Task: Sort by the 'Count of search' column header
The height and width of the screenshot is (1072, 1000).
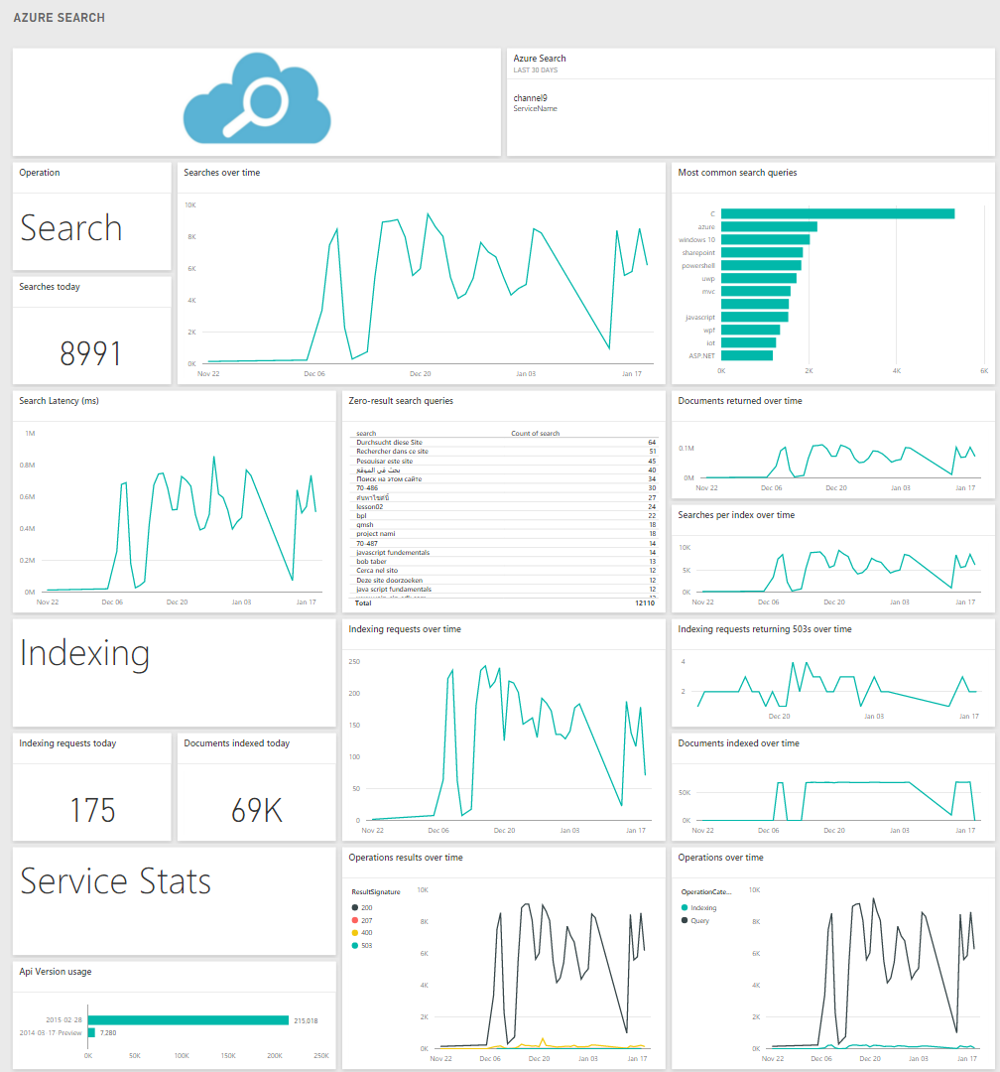Action: [535, 433]
